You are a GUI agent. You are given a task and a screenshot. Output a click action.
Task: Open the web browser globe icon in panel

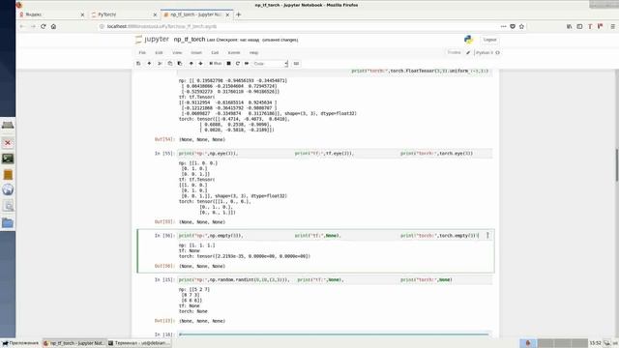(8, 189)
